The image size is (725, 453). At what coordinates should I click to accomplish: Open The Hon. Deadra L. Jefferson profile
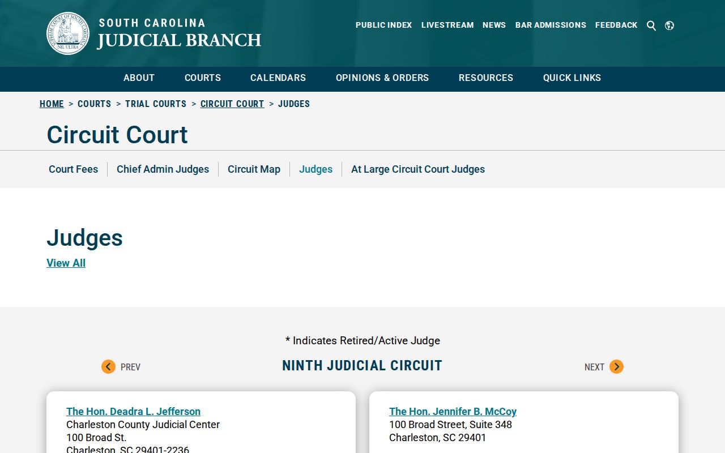pos(133,412)
